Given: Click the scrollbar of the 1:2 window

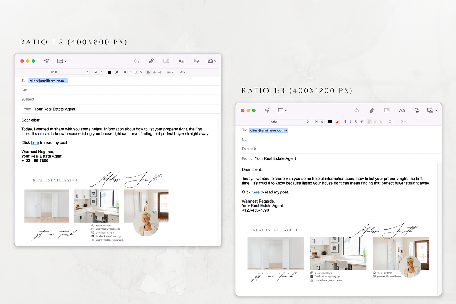Looking at the screenshot, I should tap(218, 179).
